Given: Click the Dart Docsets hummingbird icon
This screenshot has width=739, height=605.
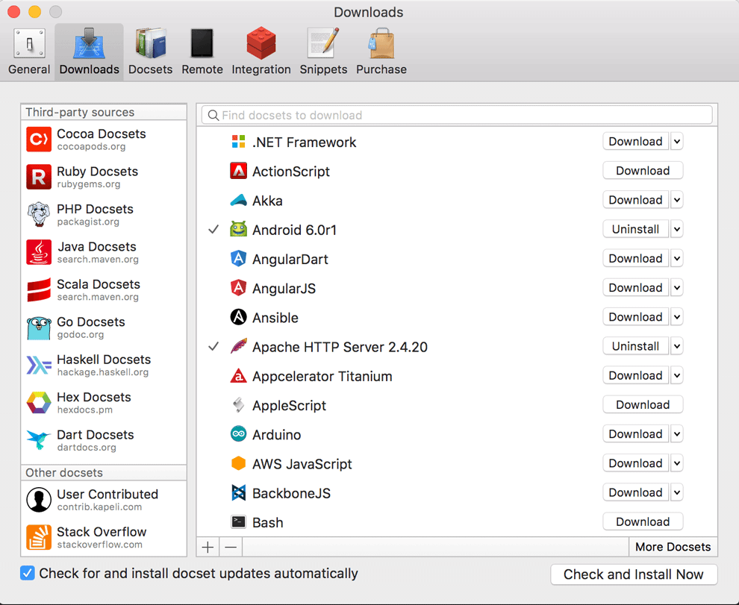Looking at the screenshot, I should click(39, 440).
